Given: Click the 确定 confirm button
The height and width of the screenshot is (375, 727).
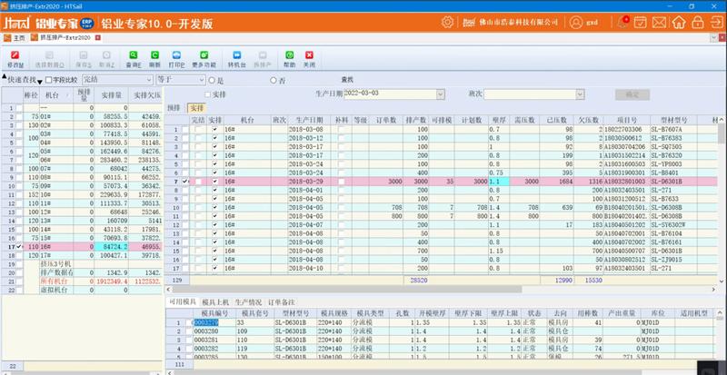Looking at the screenshot, I should (x=632, y=94).
